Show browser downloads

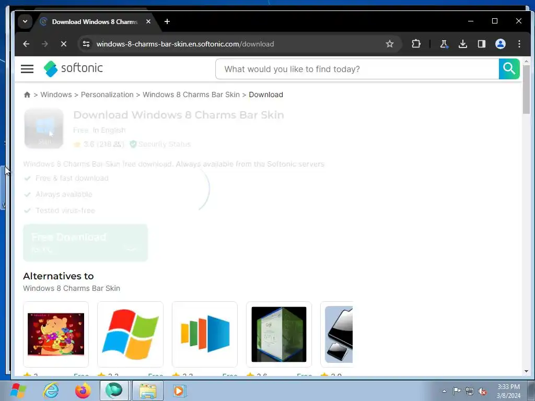click(x=463, y=44)
